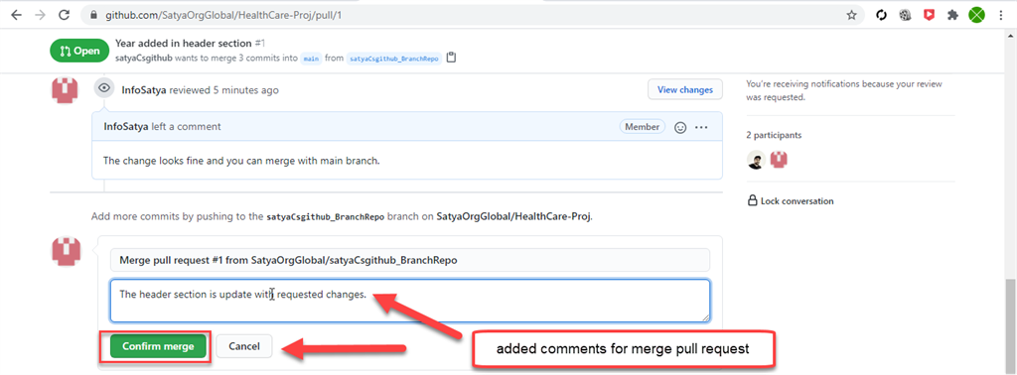Click inside the merge commit message textarea
Viewport: 1017px width, 375px height.
pos(410,301)
